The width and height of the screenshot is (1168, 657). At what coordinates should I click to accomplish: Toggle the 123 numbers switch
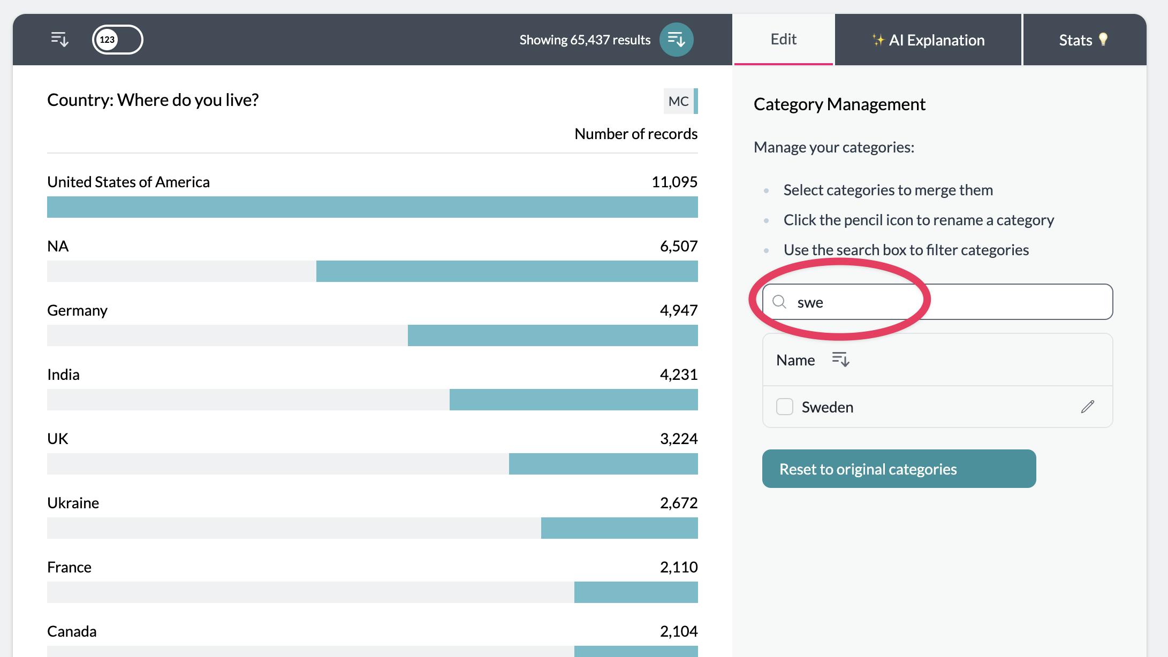[x=117, y=40]
